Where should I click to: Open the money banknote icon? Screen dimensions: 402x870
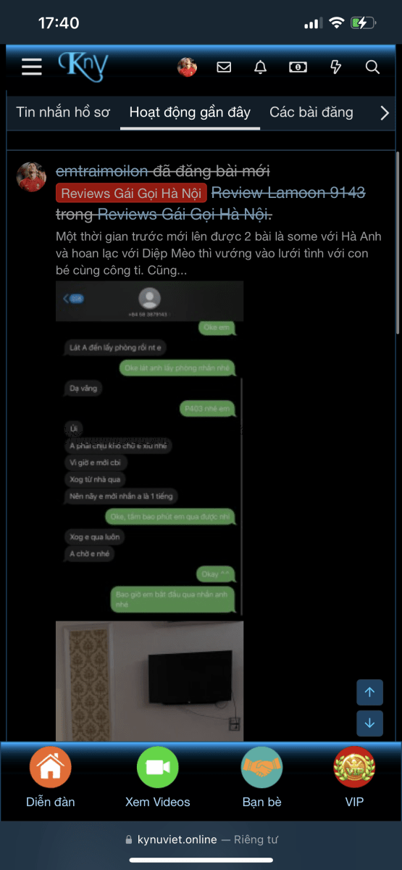(298, 67)
